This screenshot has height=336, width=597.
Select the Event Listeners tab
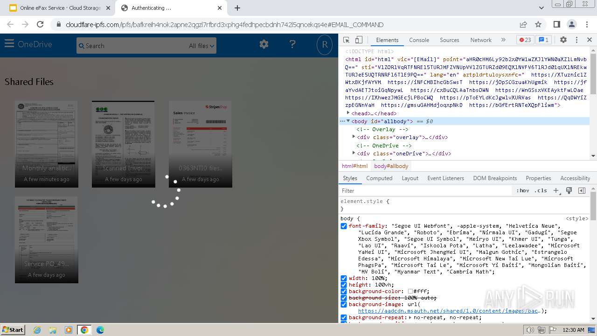(x=446, y=178)
